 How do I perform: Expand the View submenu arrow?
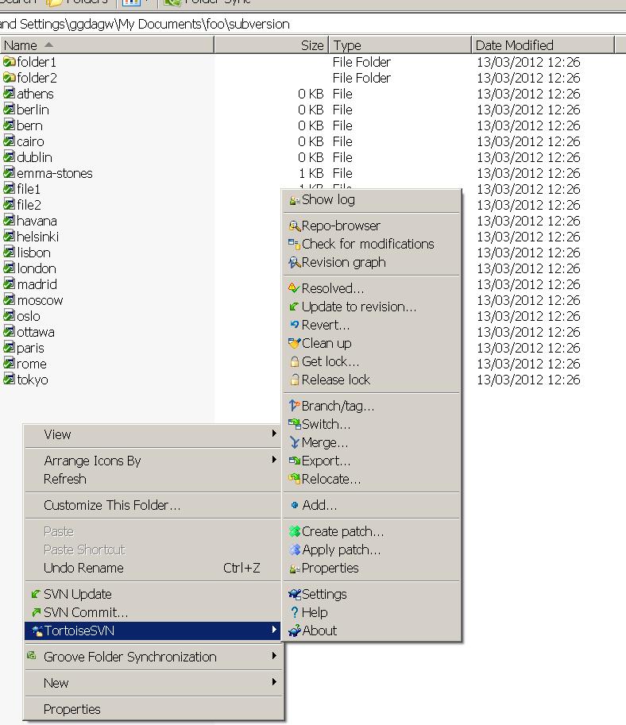274,434
